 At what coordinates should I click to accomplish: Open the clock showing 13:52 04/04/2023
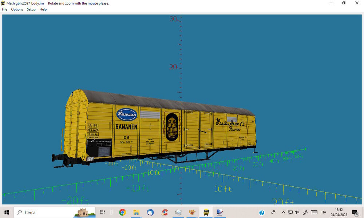tap(339, 212)
